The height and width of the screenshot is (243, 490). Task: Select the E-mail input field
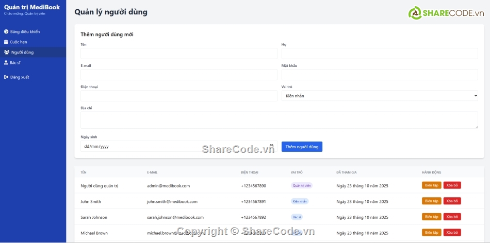(178, 75)
